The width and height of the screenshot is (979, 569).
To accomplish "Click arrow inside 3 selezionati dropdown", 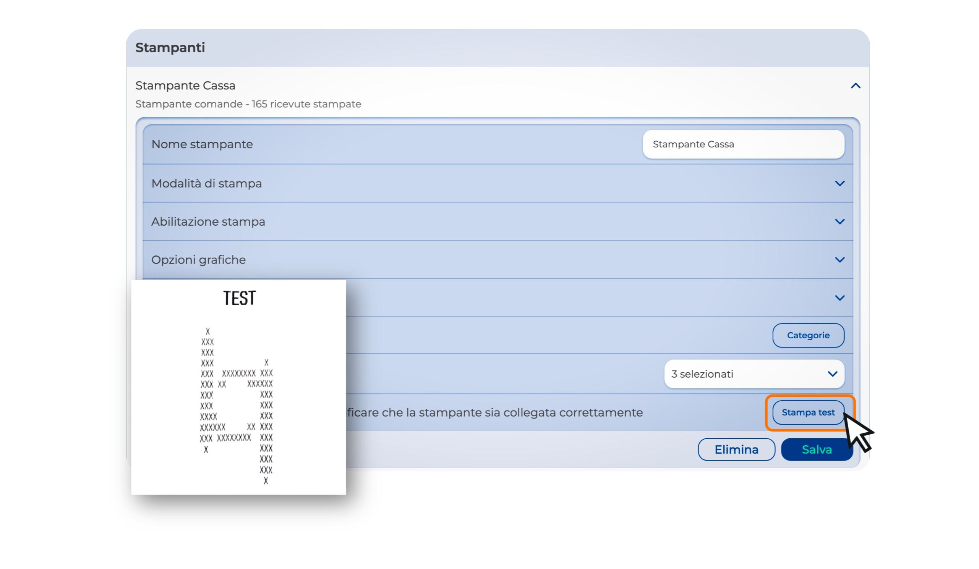I will 832,374.
